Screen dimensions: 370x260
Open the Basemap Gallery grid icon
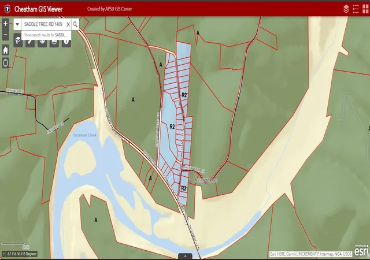(x=365, y=9)
